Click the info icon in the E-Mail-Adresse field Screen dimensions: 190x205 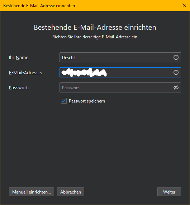176,72
